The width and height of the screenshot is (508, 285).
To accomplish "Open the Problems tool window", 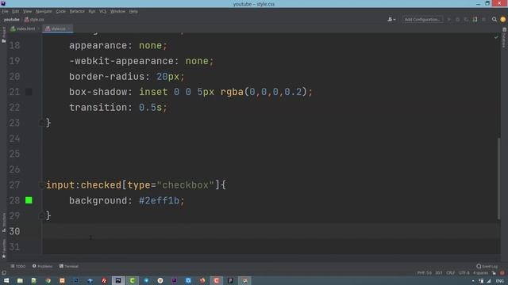I will pyautogui.click(x=42, y=266).
